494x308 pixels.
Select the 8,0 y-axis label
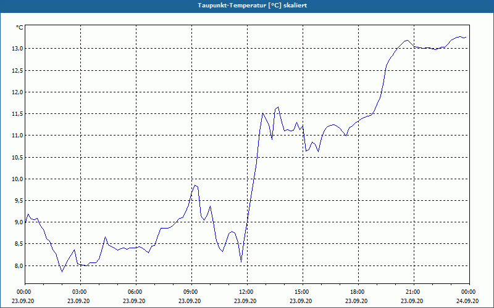tap(19, 265)
